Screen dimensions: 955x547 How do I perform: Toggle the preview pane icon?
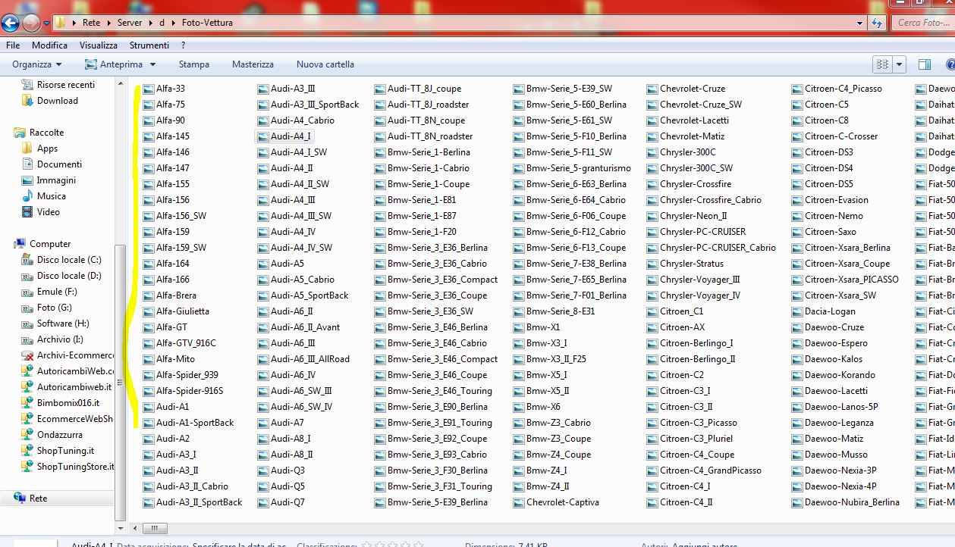click(x=924, y=64)
